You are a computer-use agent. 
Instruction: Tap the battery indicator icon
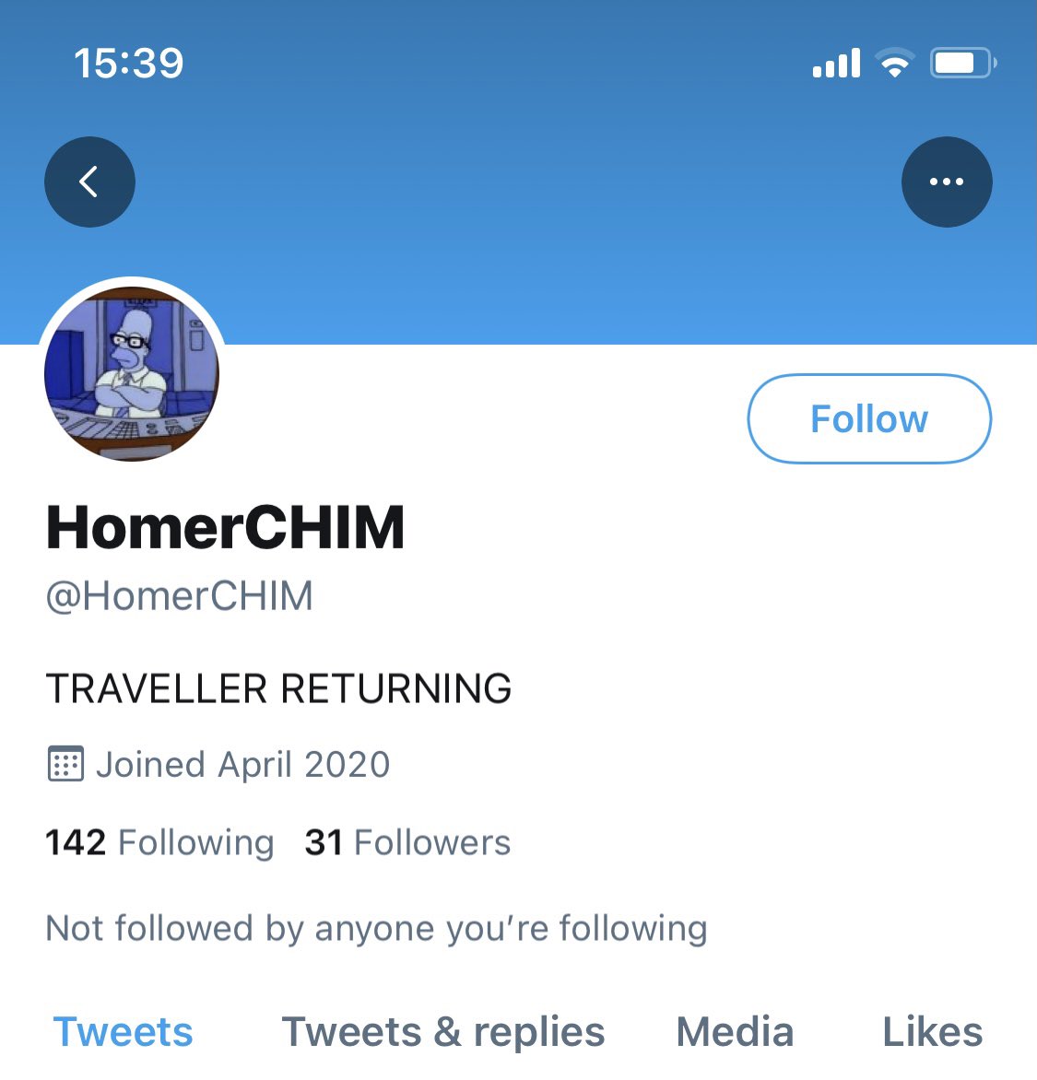click(x=963, y=63)
